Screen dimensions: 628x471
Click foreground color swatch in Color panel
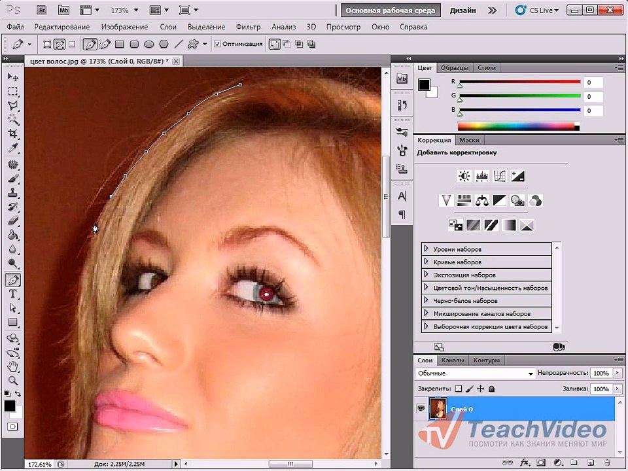click(x=424, y=84)
